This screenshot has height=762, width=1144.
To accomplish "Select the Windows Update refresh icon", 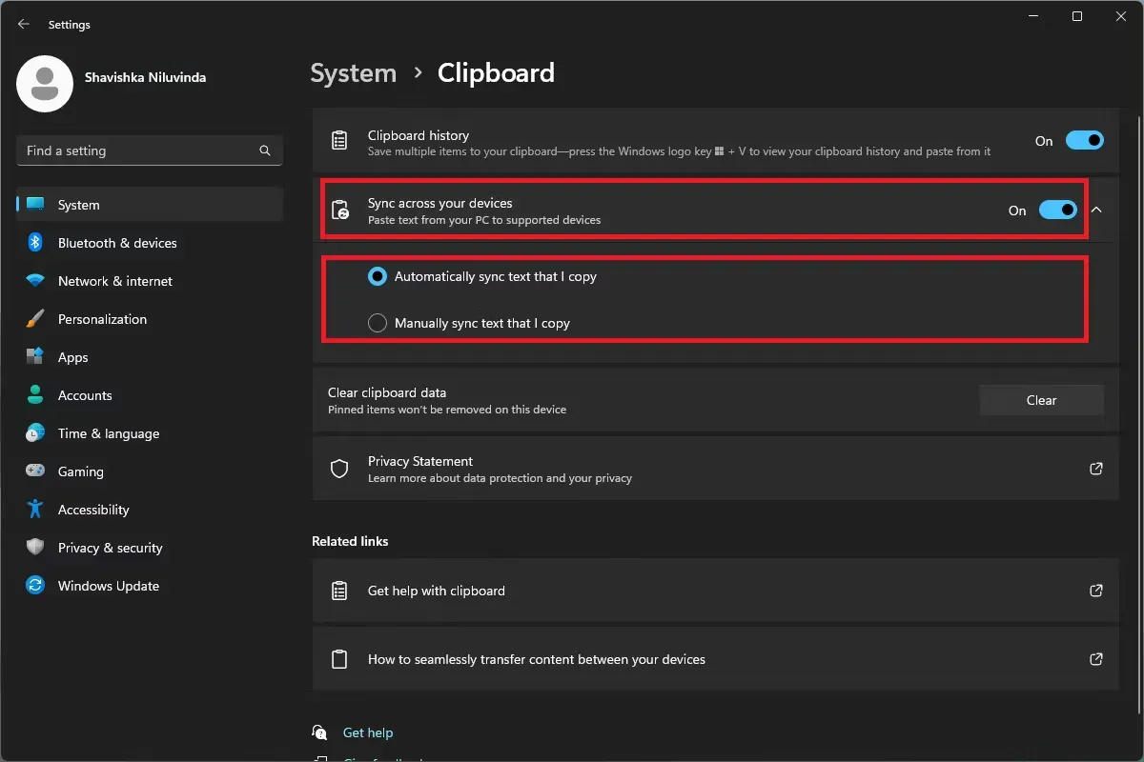I will [x=35, y=586].
